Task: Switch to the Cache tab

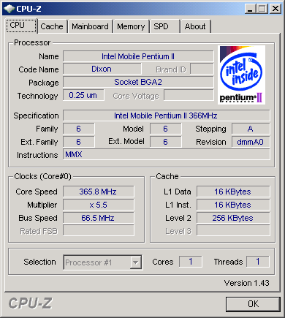Action: pos(52,26)
